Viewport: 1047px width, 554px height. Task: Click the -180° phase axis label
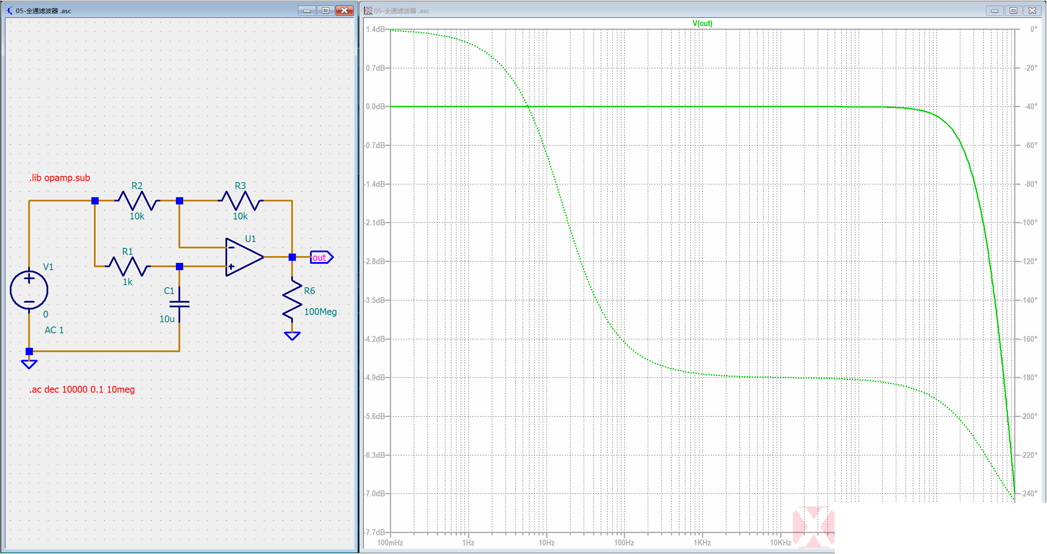[x=1029, y=377]
